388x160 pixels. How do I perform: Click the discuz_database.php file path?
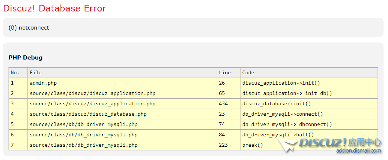(x=88, y=114)
